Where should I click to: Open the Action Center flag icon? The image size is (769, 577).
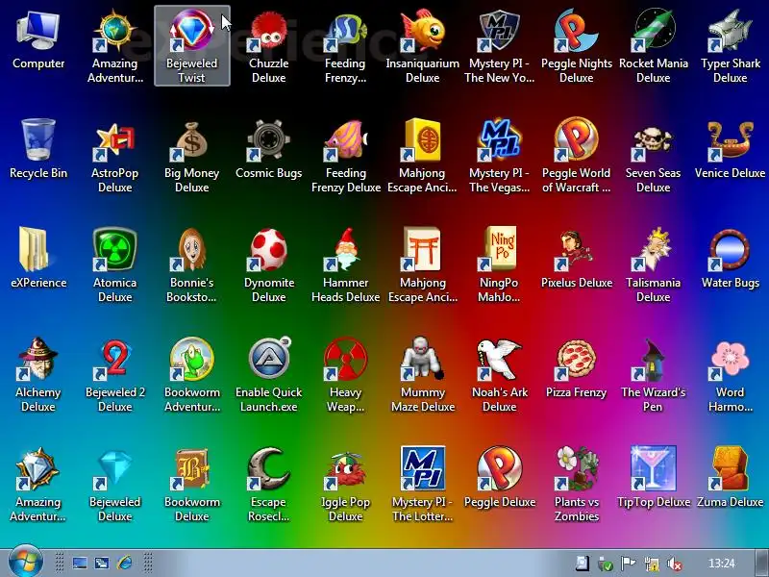coord(629,564)
